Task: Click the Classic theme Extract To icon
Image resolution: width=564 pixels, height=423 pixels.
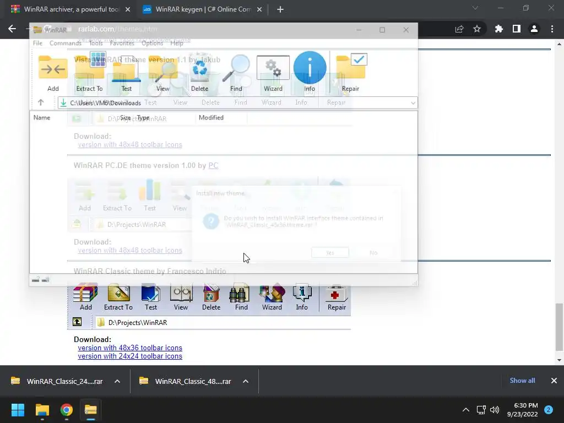Action: 118,298
